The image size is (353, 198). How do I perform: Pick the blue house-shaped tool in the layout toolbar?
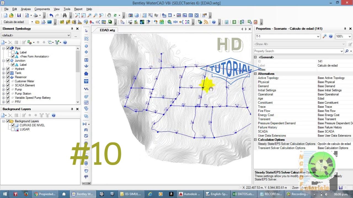click(x=86, y=73)
